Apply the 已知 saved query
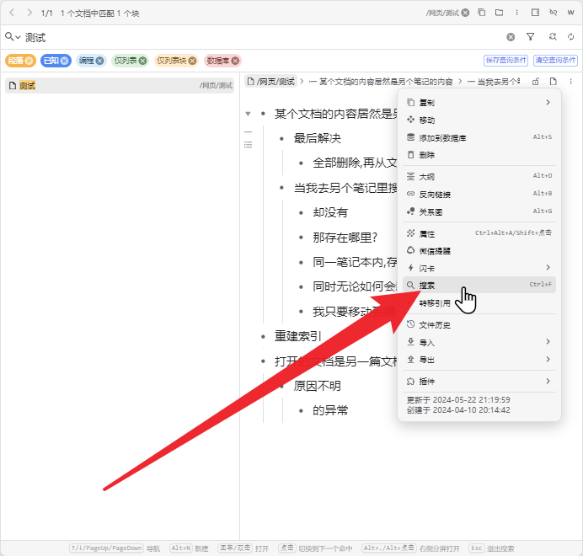The height and width of the screenshot is (556, 583). point(51,61)
